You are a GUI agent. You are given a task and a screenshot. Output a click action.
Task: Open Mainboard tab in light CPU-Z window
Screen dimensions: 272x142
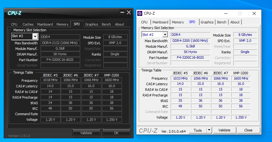pyautogui.click(x=160, y=22)
